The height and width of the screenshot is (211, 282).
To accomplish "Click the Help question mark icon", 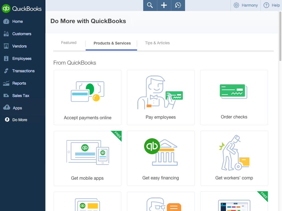I will click(x=266, y=5).
